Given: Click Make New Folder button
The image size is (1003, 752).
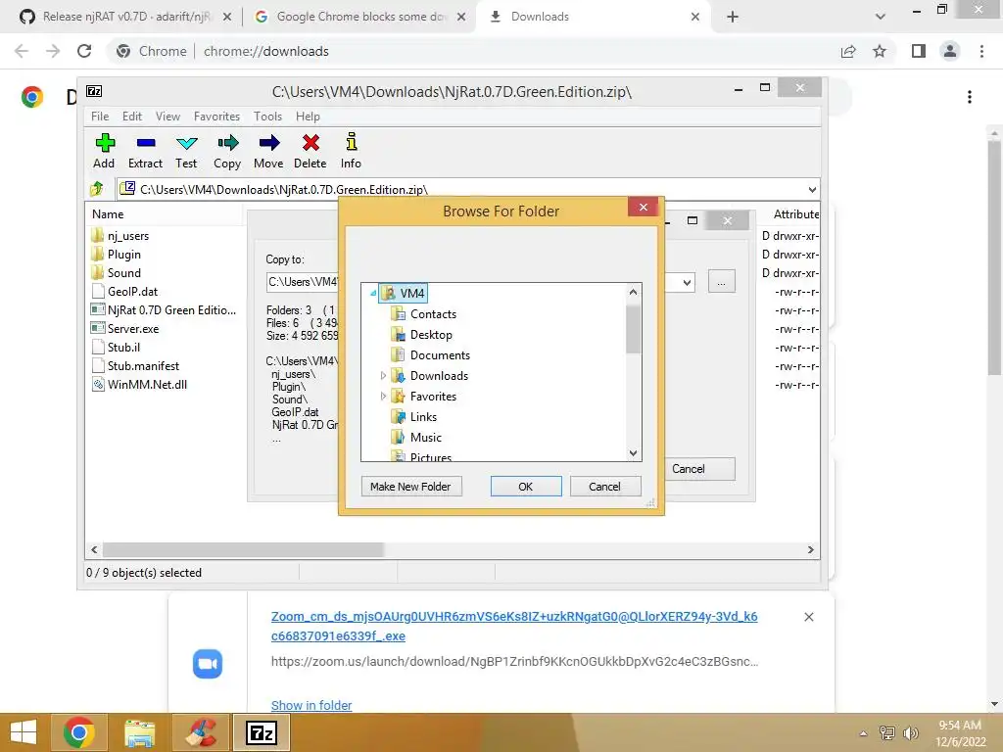Looking at the screenshot, I should (410, 487).
